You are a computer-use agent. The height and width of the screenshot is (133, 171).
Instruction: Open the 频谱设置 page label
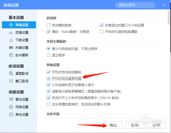point(22,33)
